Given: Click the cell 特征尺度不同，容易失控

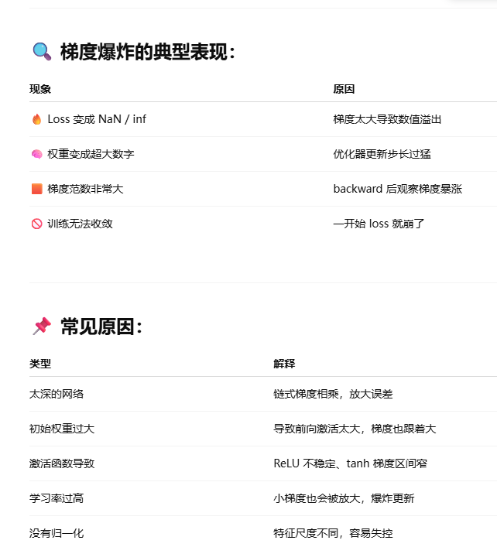Looking at the screenshot, I should click(x=334, y=533).
